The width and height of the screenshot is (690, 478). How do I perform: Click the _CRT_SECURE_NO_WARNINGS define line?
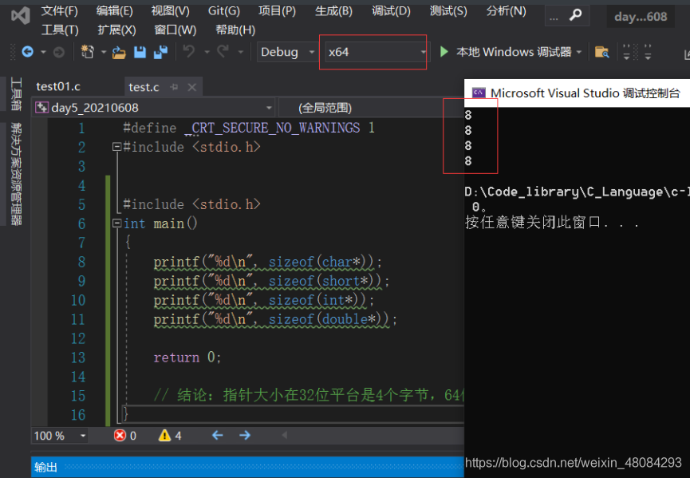pos(249,128)
